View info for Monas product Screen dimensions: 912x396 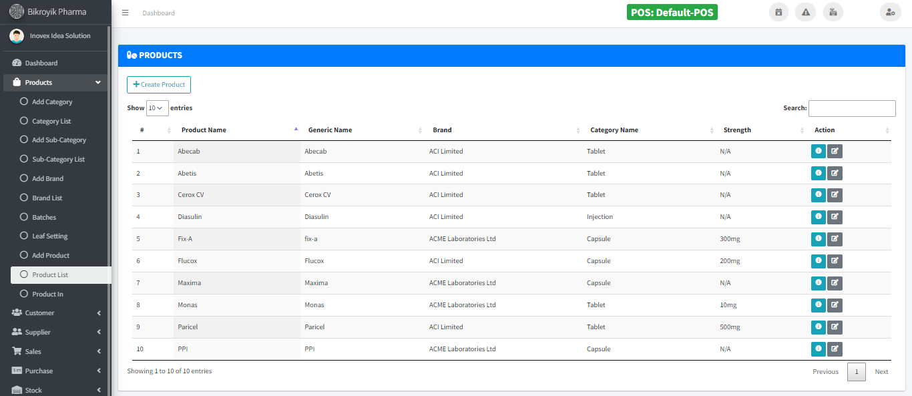[818, 305]
